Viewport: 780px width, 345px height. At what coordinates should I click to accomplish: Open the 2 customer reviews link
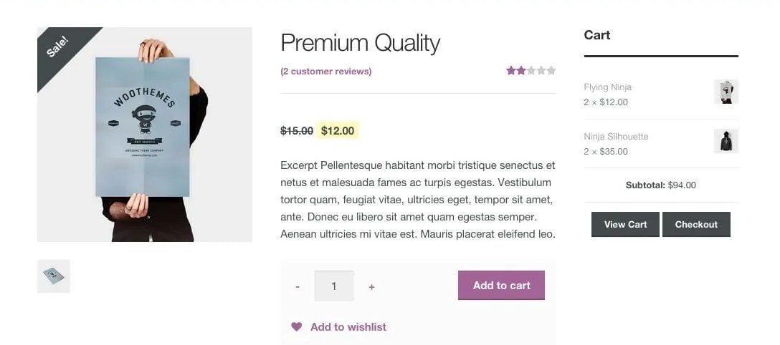point(326,72)
